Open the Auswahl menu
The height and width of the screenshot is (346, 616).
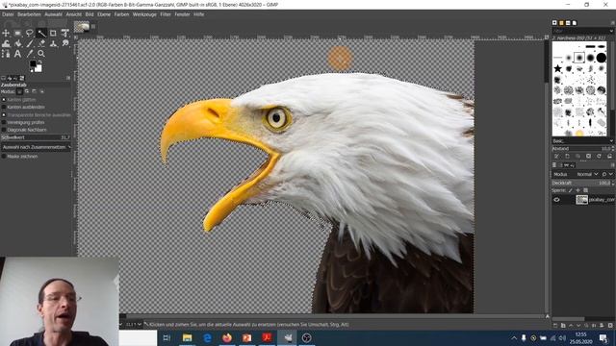54,14
